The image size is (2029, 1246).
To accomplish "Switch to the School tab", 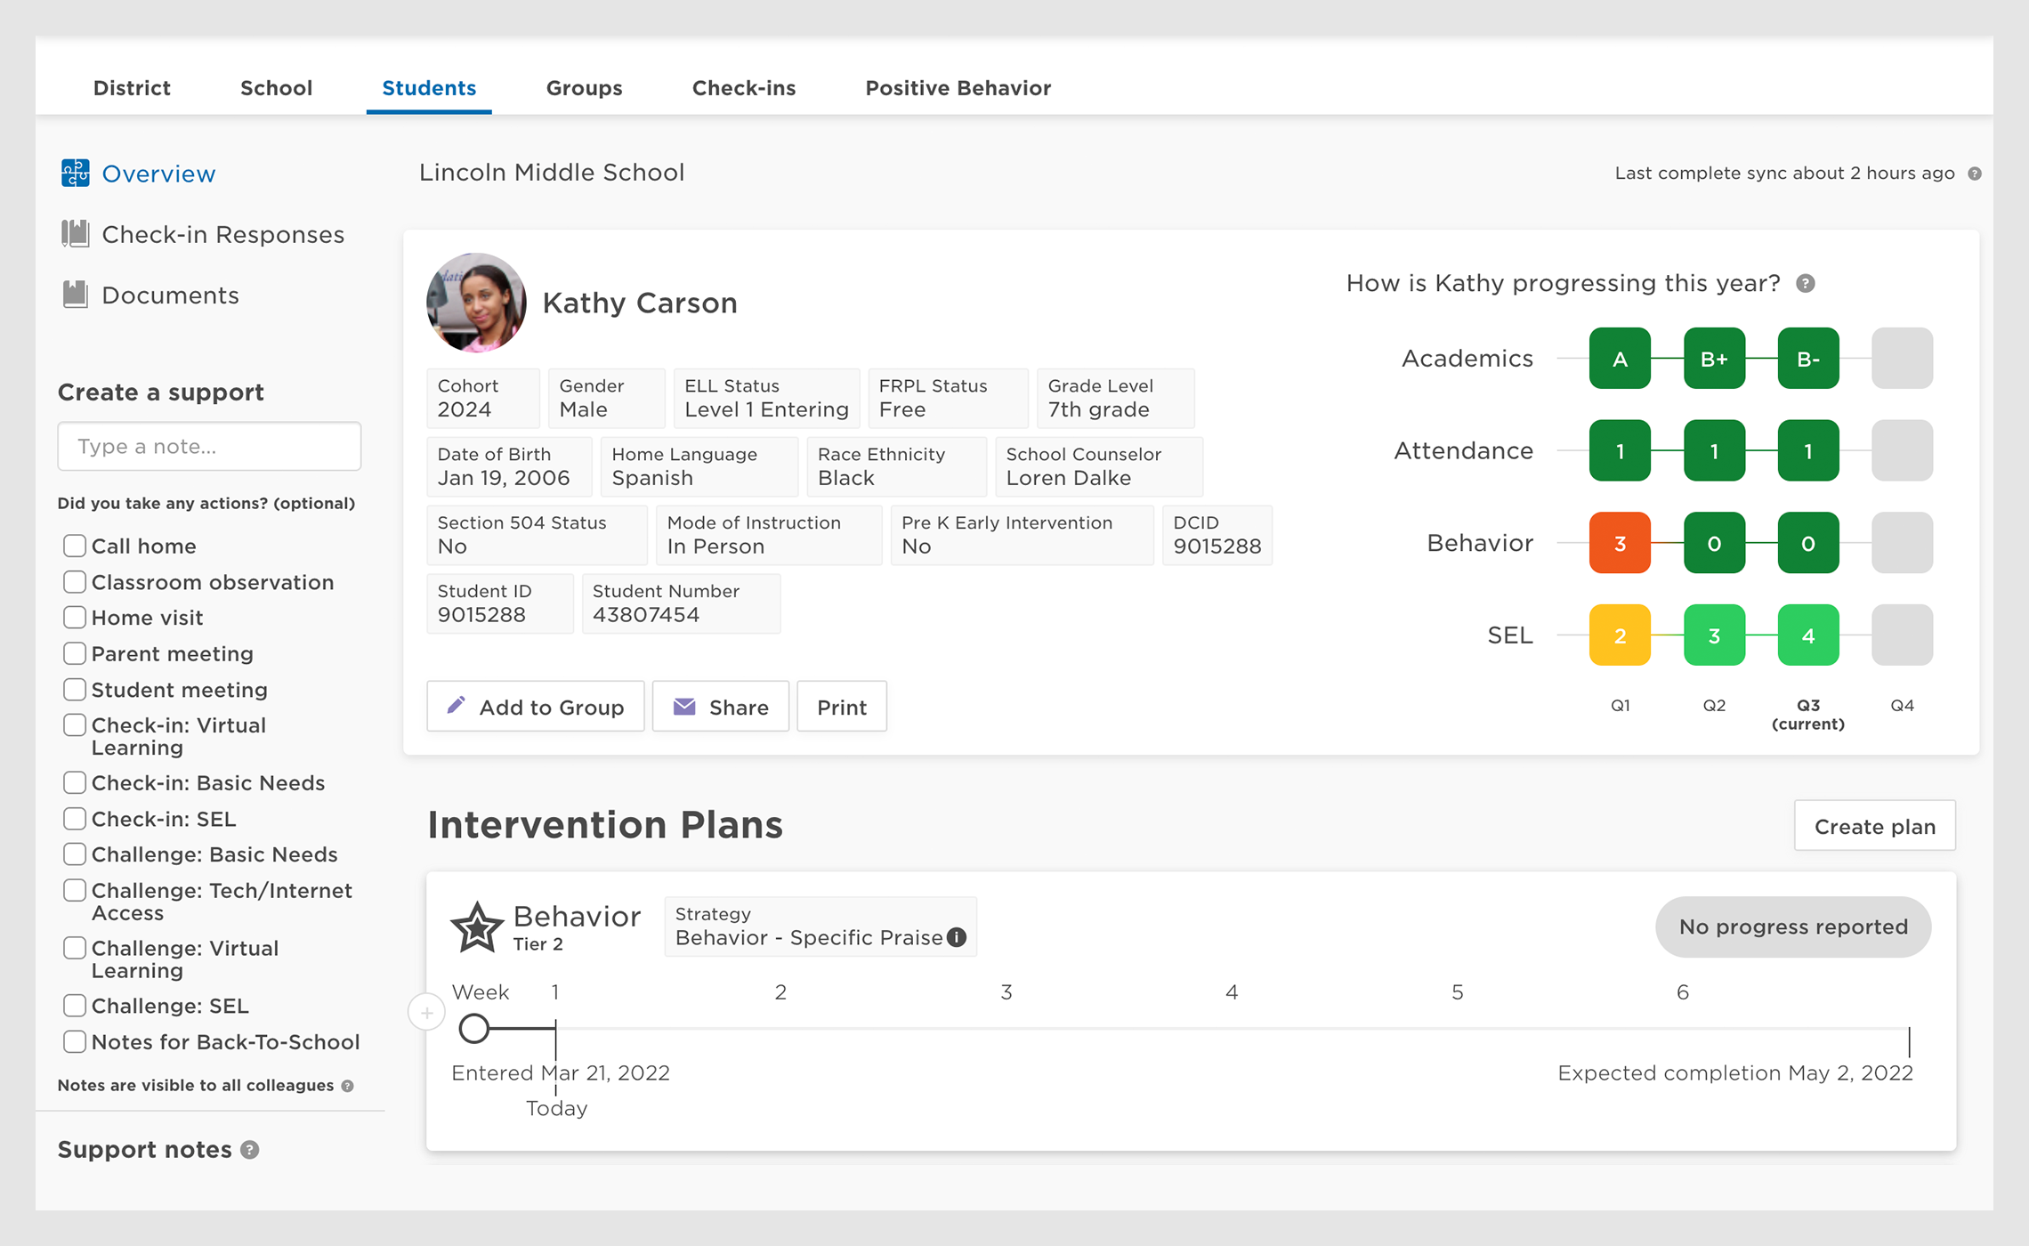I will pos(276,88).
